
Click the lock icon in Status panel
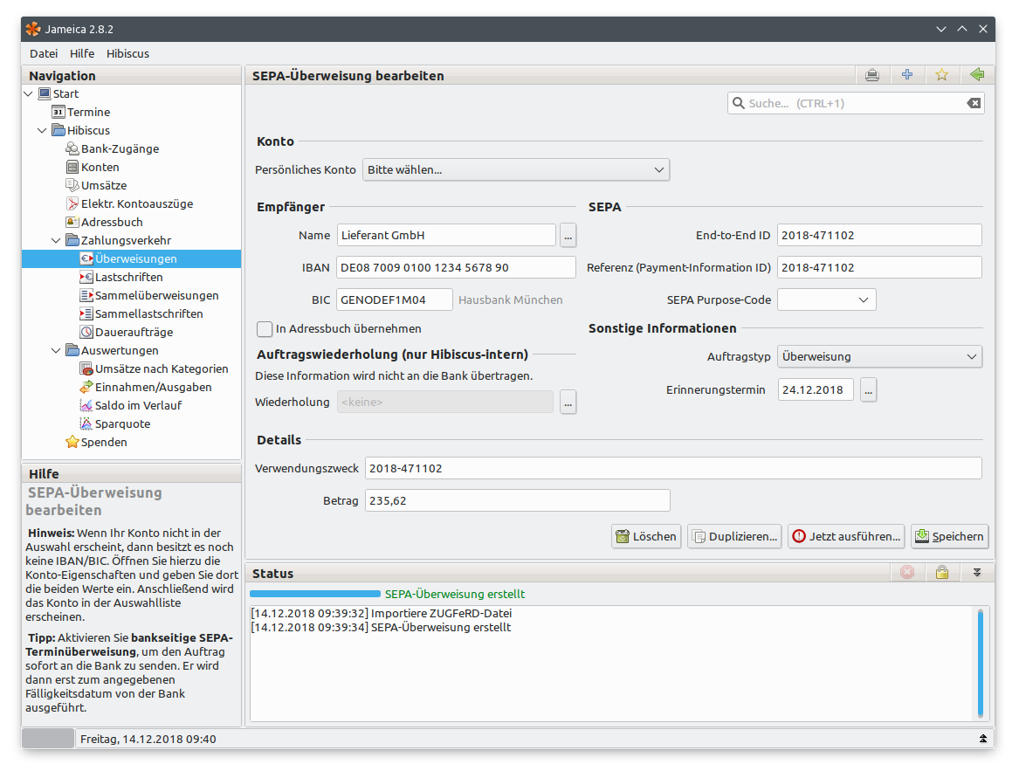[941, 572]
